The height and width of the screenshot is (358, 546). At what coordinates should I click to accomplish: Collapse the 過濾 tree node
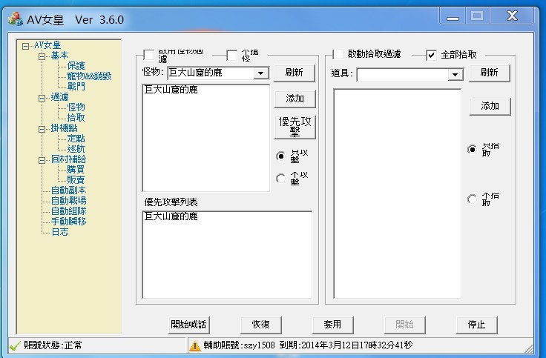tap(42, 98)
